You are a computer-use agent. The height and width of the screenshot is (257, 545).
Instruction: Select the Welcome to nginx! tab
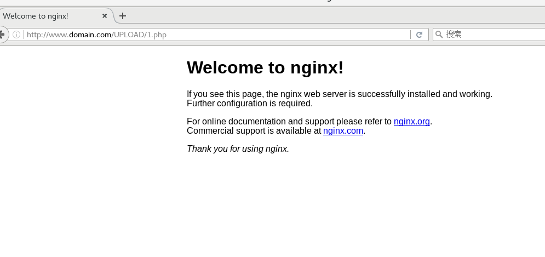[56, 16]
